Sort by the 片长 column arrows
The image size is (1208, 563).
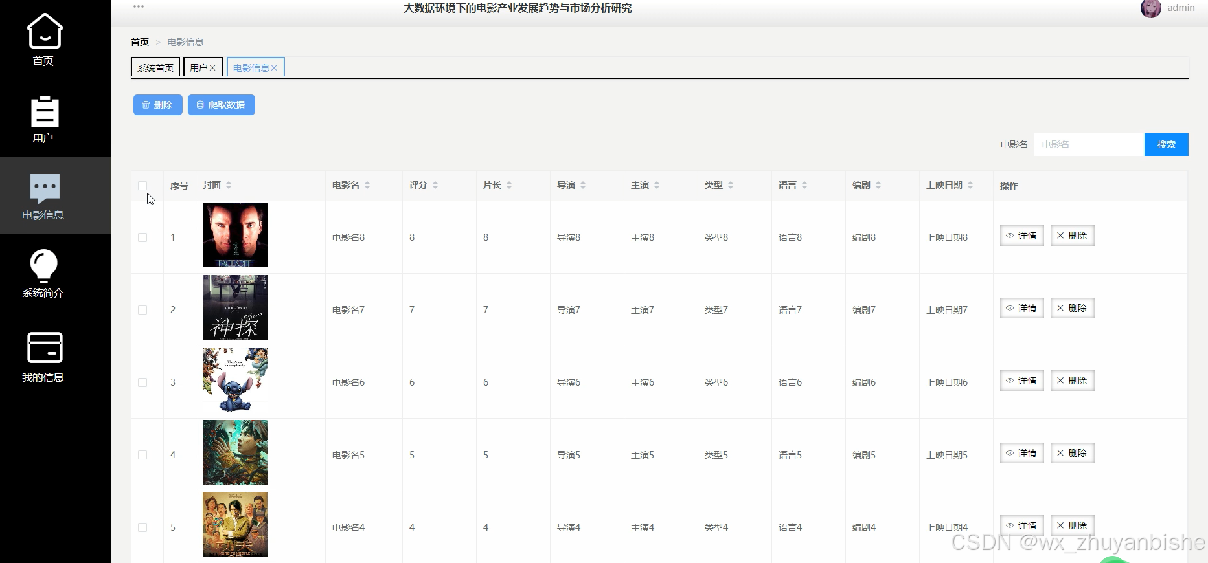point(509,185)
